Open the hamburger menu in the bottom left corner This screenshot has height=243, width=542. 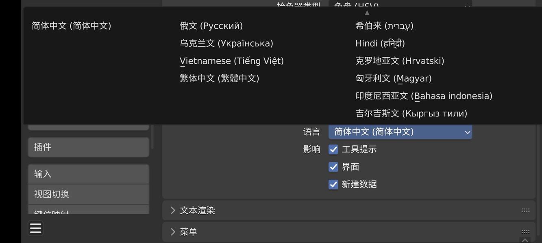pos(35,228)
